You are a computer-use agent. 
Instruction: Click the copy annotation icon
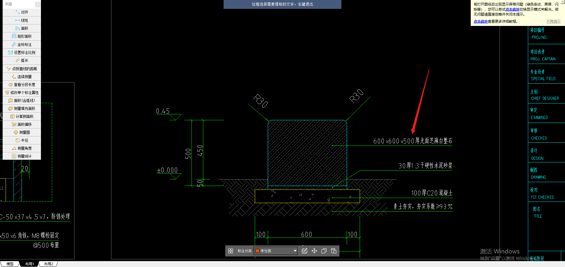click(324, 251)
